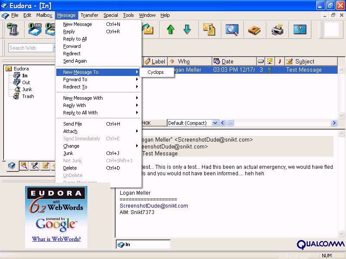Click the attach file documents toolbar icon

coord(209,29)
